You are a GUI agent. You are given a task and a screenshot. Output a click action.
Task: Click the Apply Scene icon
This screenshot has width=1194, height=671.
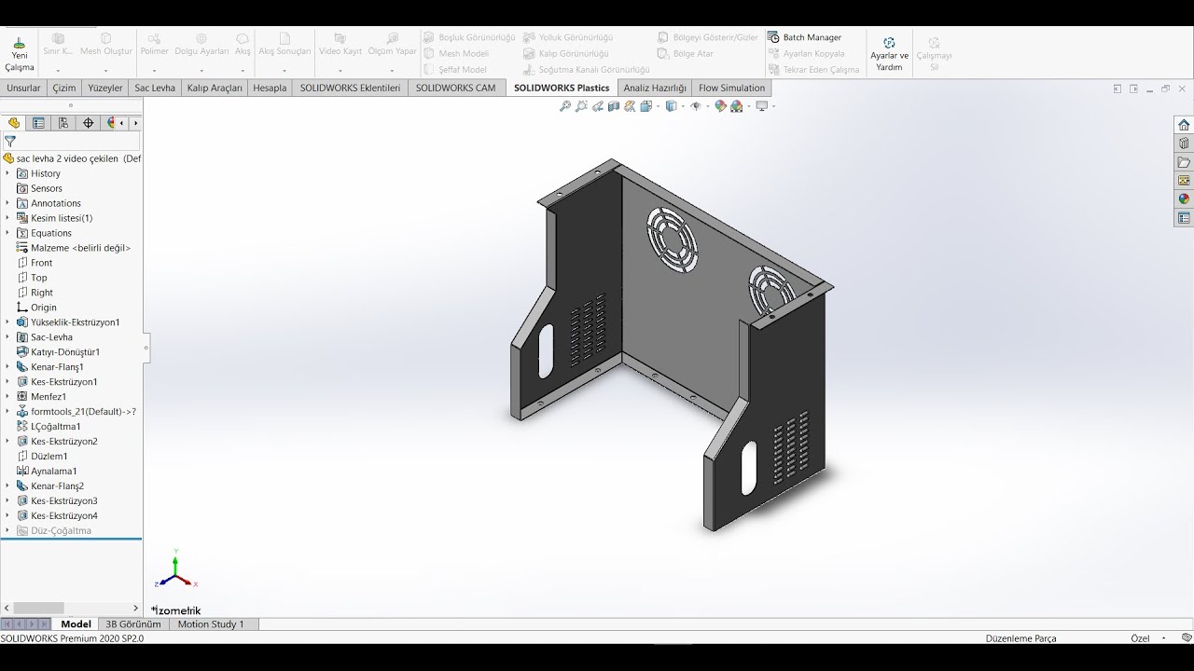pos(736,106)
